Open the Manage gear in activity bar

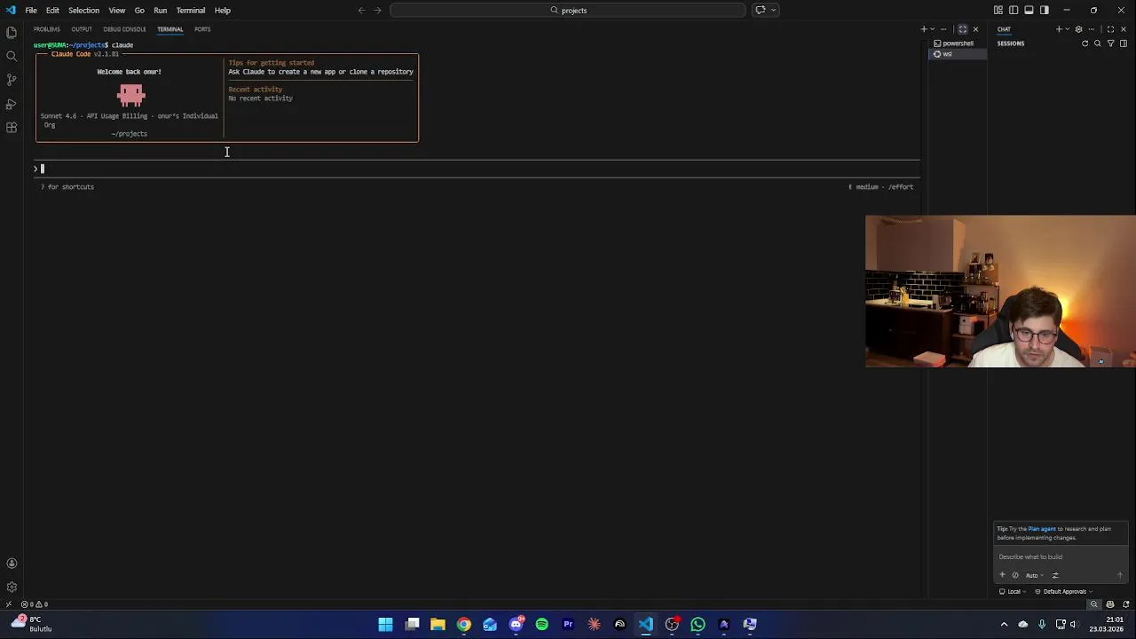click(x=12, y=588)
